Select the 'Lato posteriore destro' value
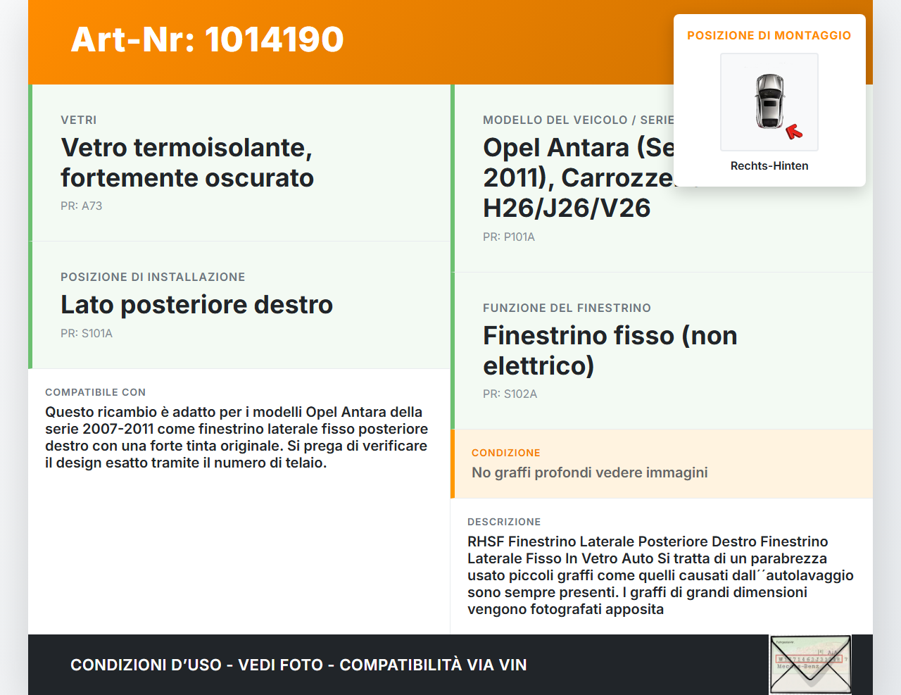Viewport: 901px width, 695px height. point(197,304)
